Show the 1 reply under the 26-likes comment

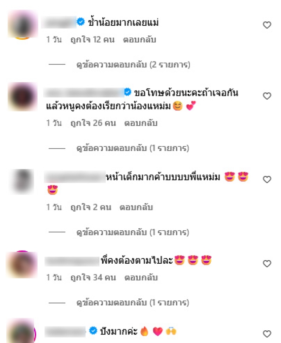point(133,148)
